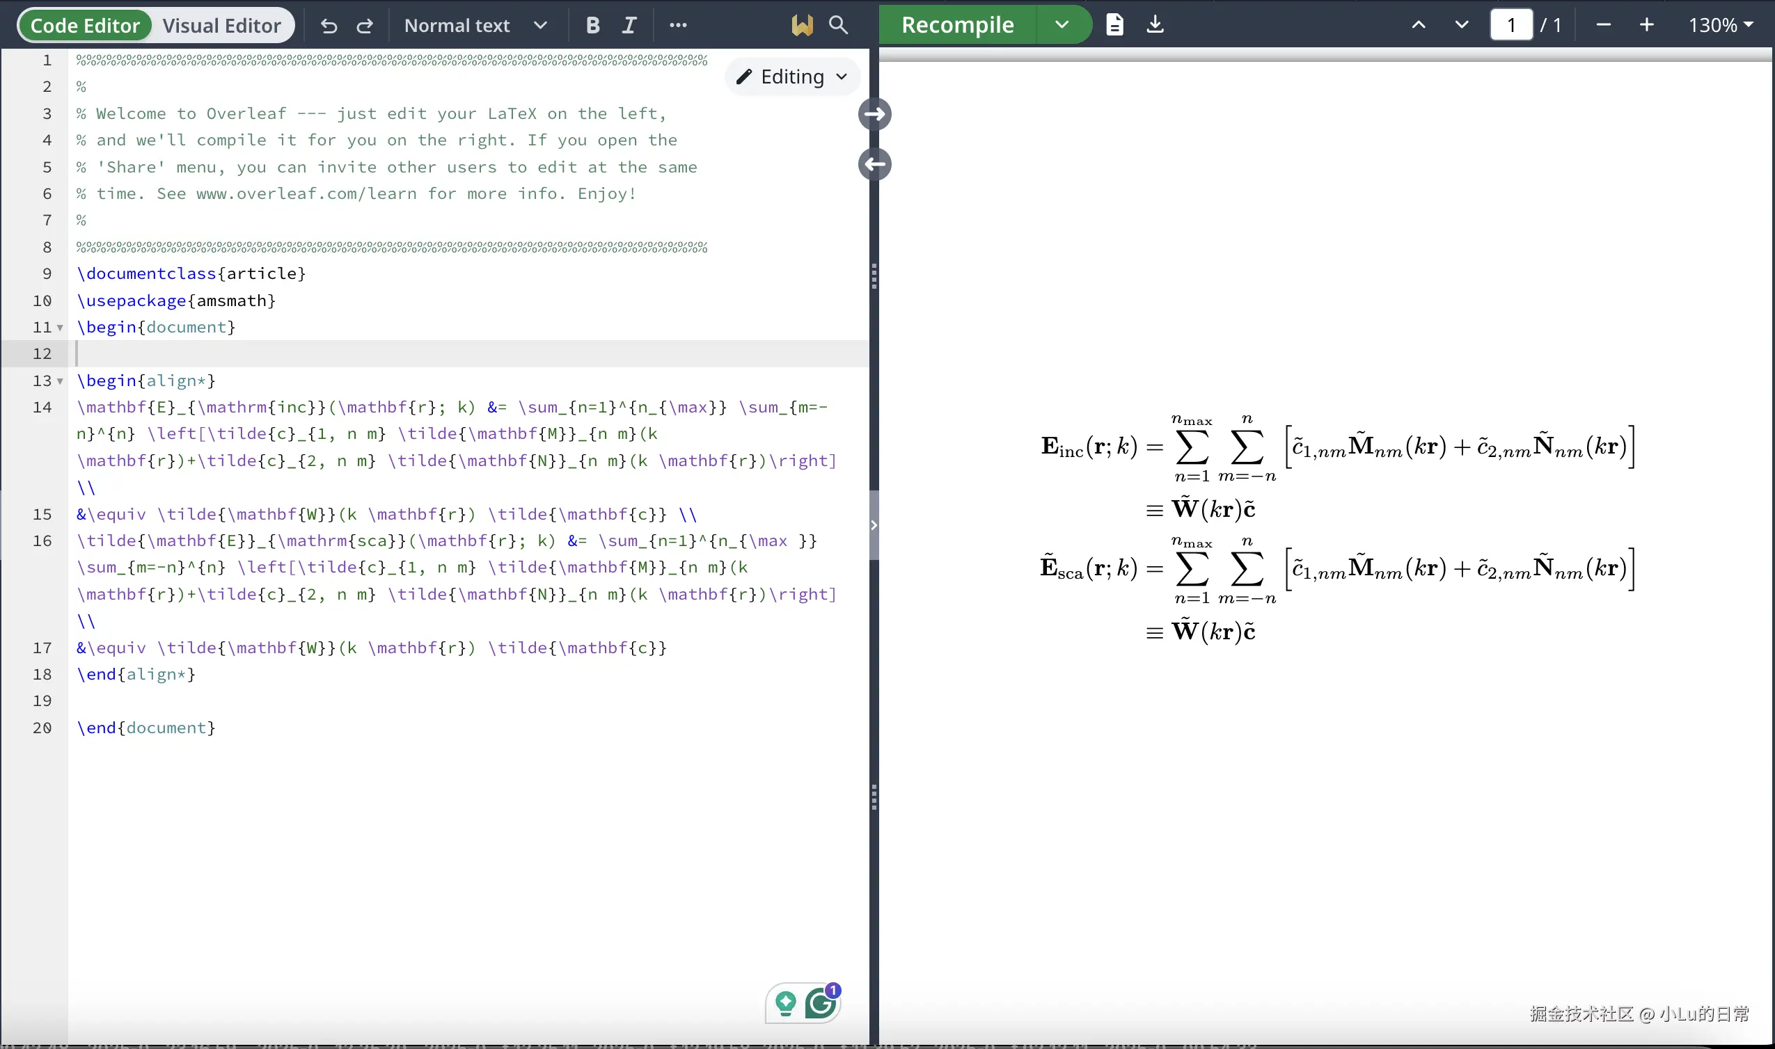Image resolution: width=1775 pixels, height=1049 pixels.
Task: Toggle bold formatting
Action: [x=592, y=26]
